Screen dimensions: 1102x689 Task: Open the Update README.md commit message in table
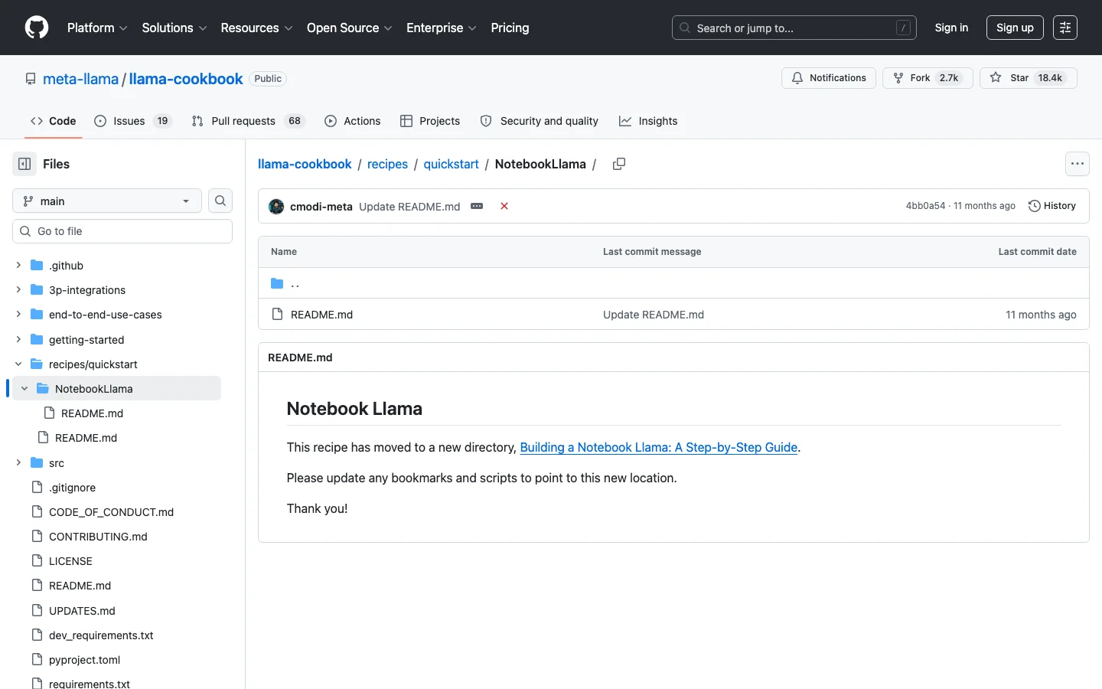pos(654,315)
